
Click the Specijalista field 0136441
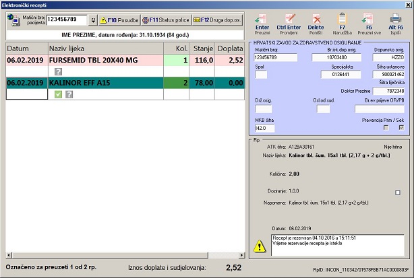point(341,74)
